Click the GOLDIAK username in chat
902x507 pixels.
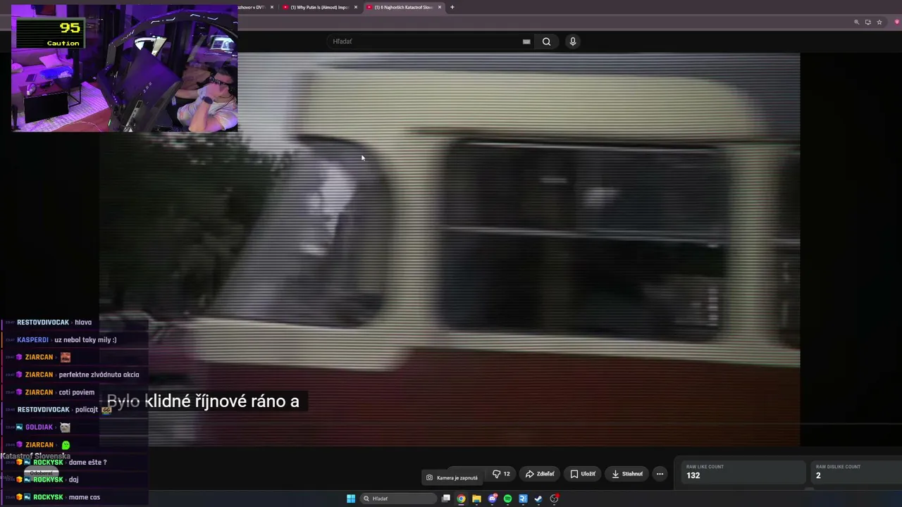coord(39,427)
